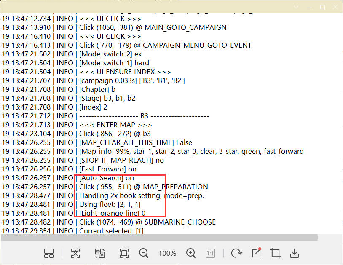Close the image viewer window
The image size is (343, 265).
tap(335, 7)
